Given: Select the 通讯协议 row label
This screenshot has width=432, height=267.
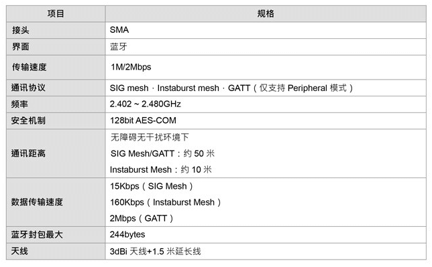Looking at the screenshot, I should (28, 88).
